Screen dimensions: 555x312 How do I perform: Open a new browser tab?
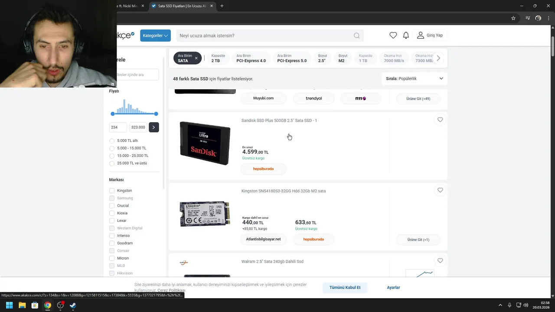coord(222,6)
